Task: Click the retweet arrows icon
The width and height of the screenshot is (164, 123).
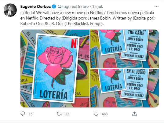Action: 59,114
